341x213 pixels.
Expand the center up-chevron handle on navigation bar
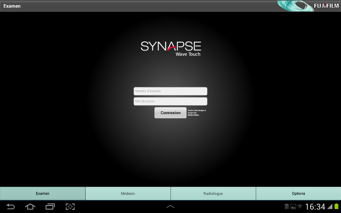point(170,207)
